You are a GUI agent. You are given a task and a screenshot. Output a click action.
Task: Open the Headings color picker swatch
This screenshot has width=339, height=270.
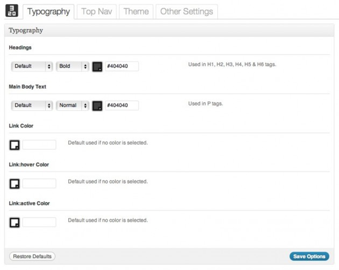click(97, 67)
